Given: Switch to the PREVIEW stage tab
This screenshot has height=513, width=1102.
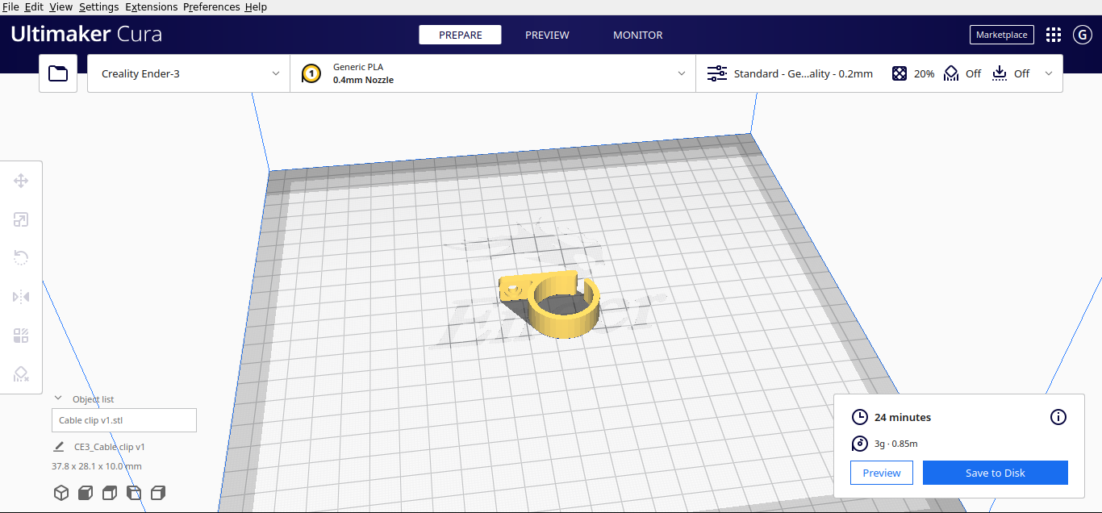Looking at the screenshot, I should click(x=547, y=35).
